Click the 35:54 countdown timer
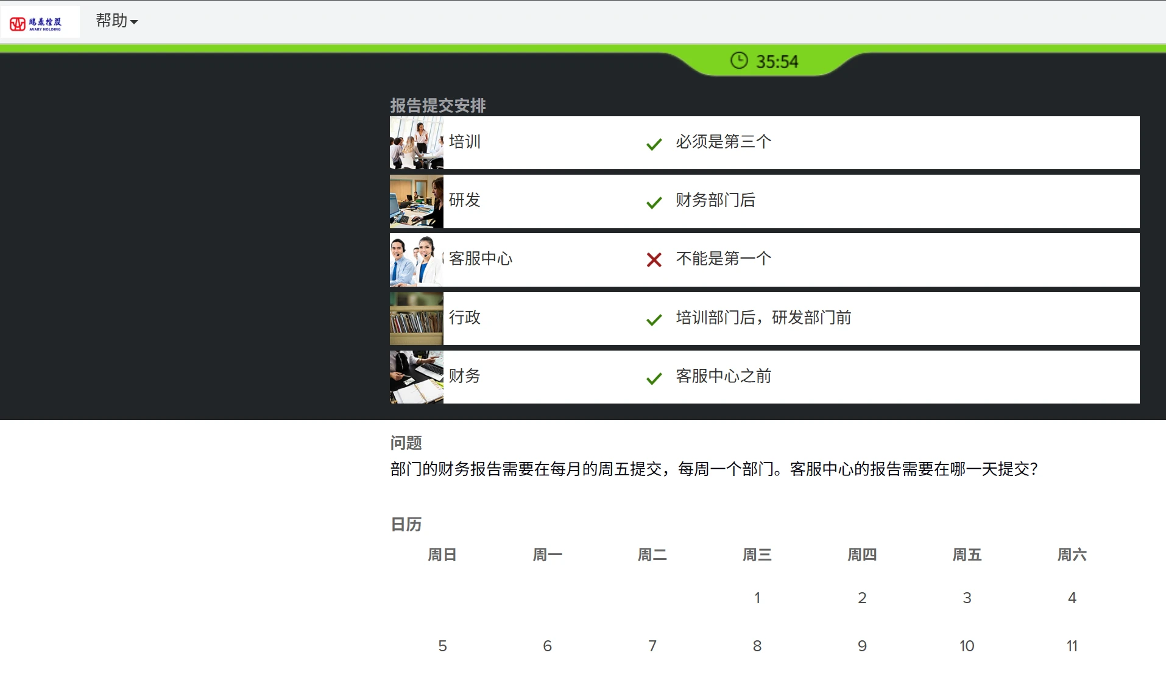 click(x=777, y=61)
